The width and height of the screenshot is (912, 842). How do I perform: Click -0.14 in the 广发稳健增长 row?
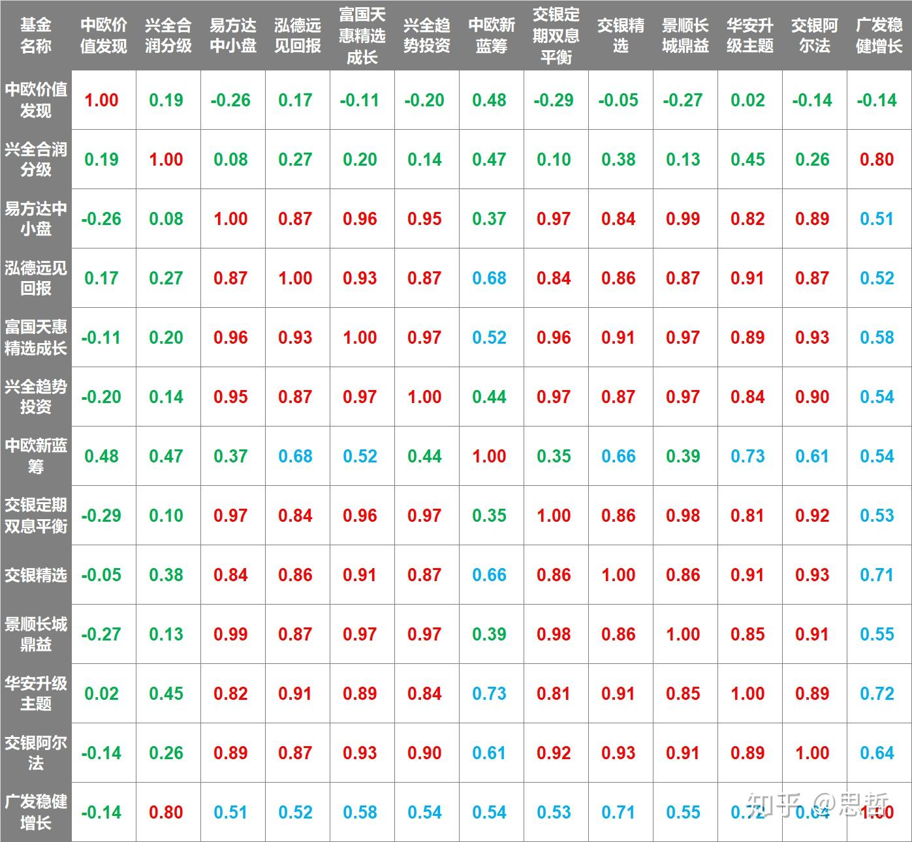click(101, 813)
